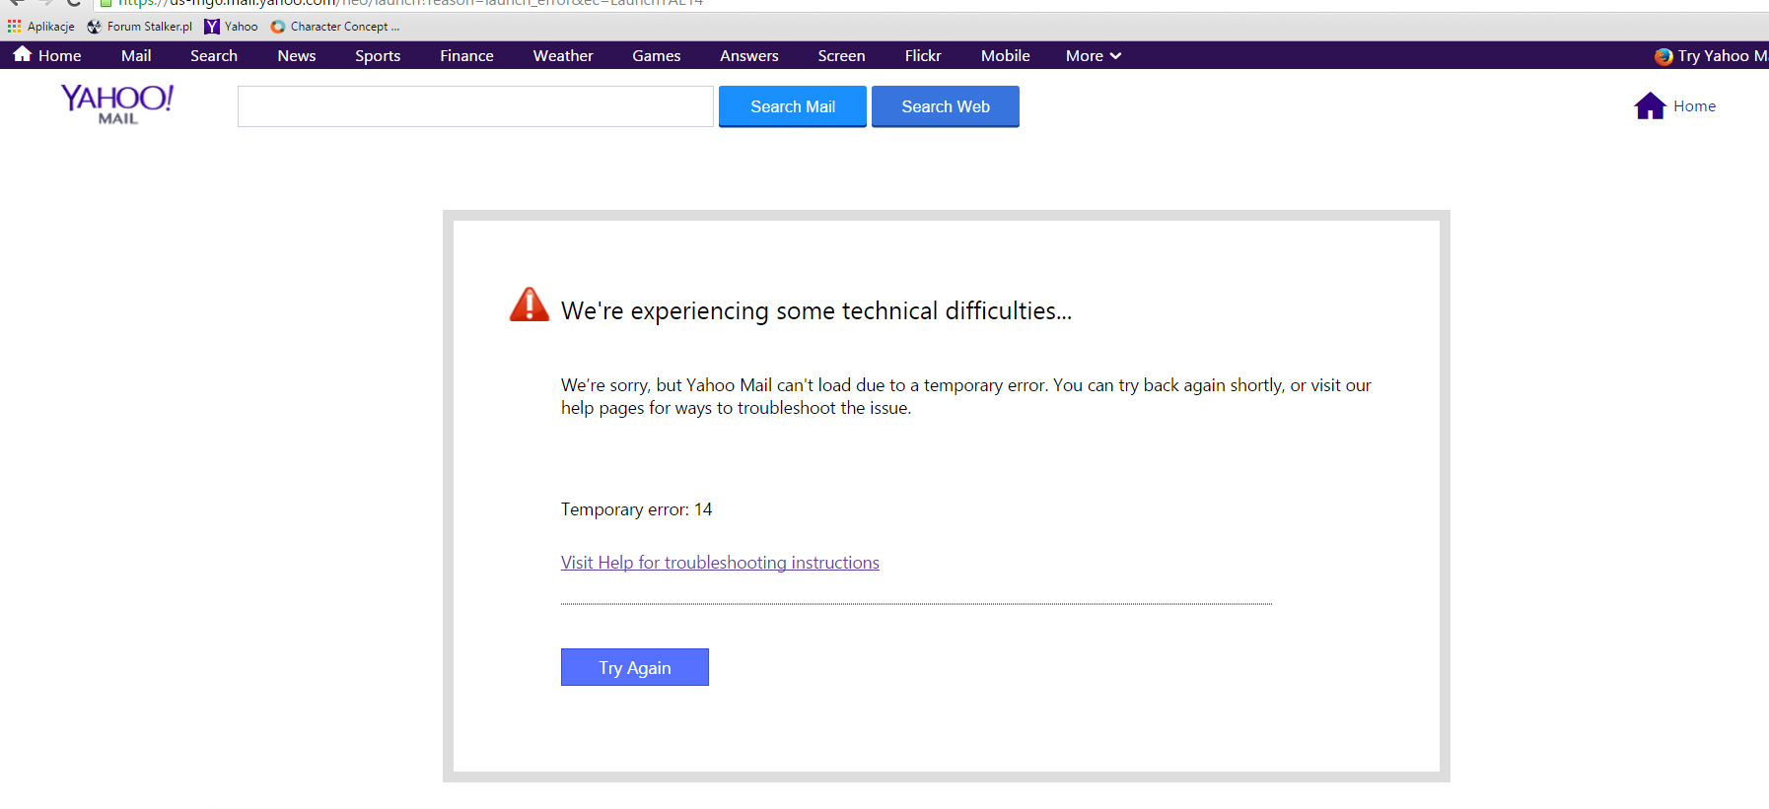Select Mobile in the navigation bar
Image resolution: width=1769 pixels, height=809 pixels.
point(1006,55)
